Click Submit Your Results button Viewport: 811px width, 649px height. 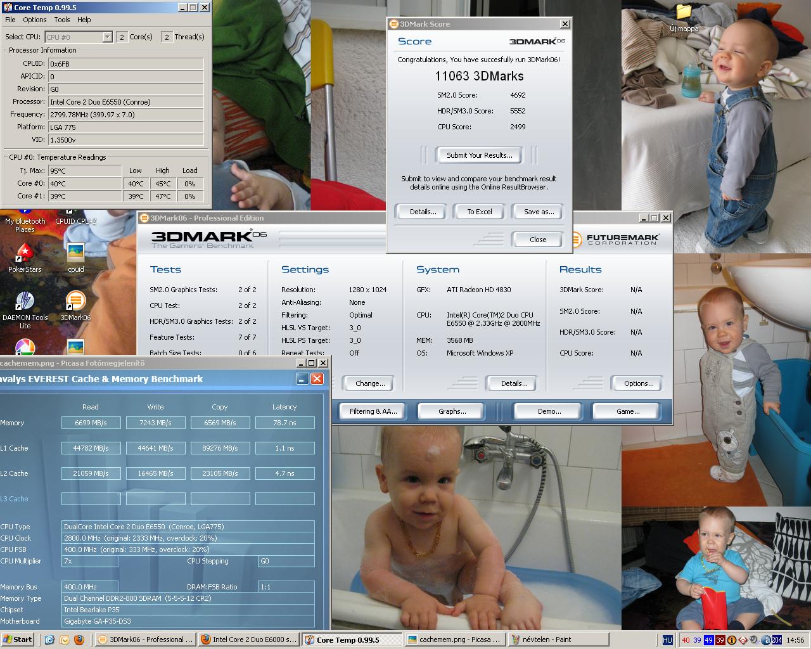[x=479, y=155]
